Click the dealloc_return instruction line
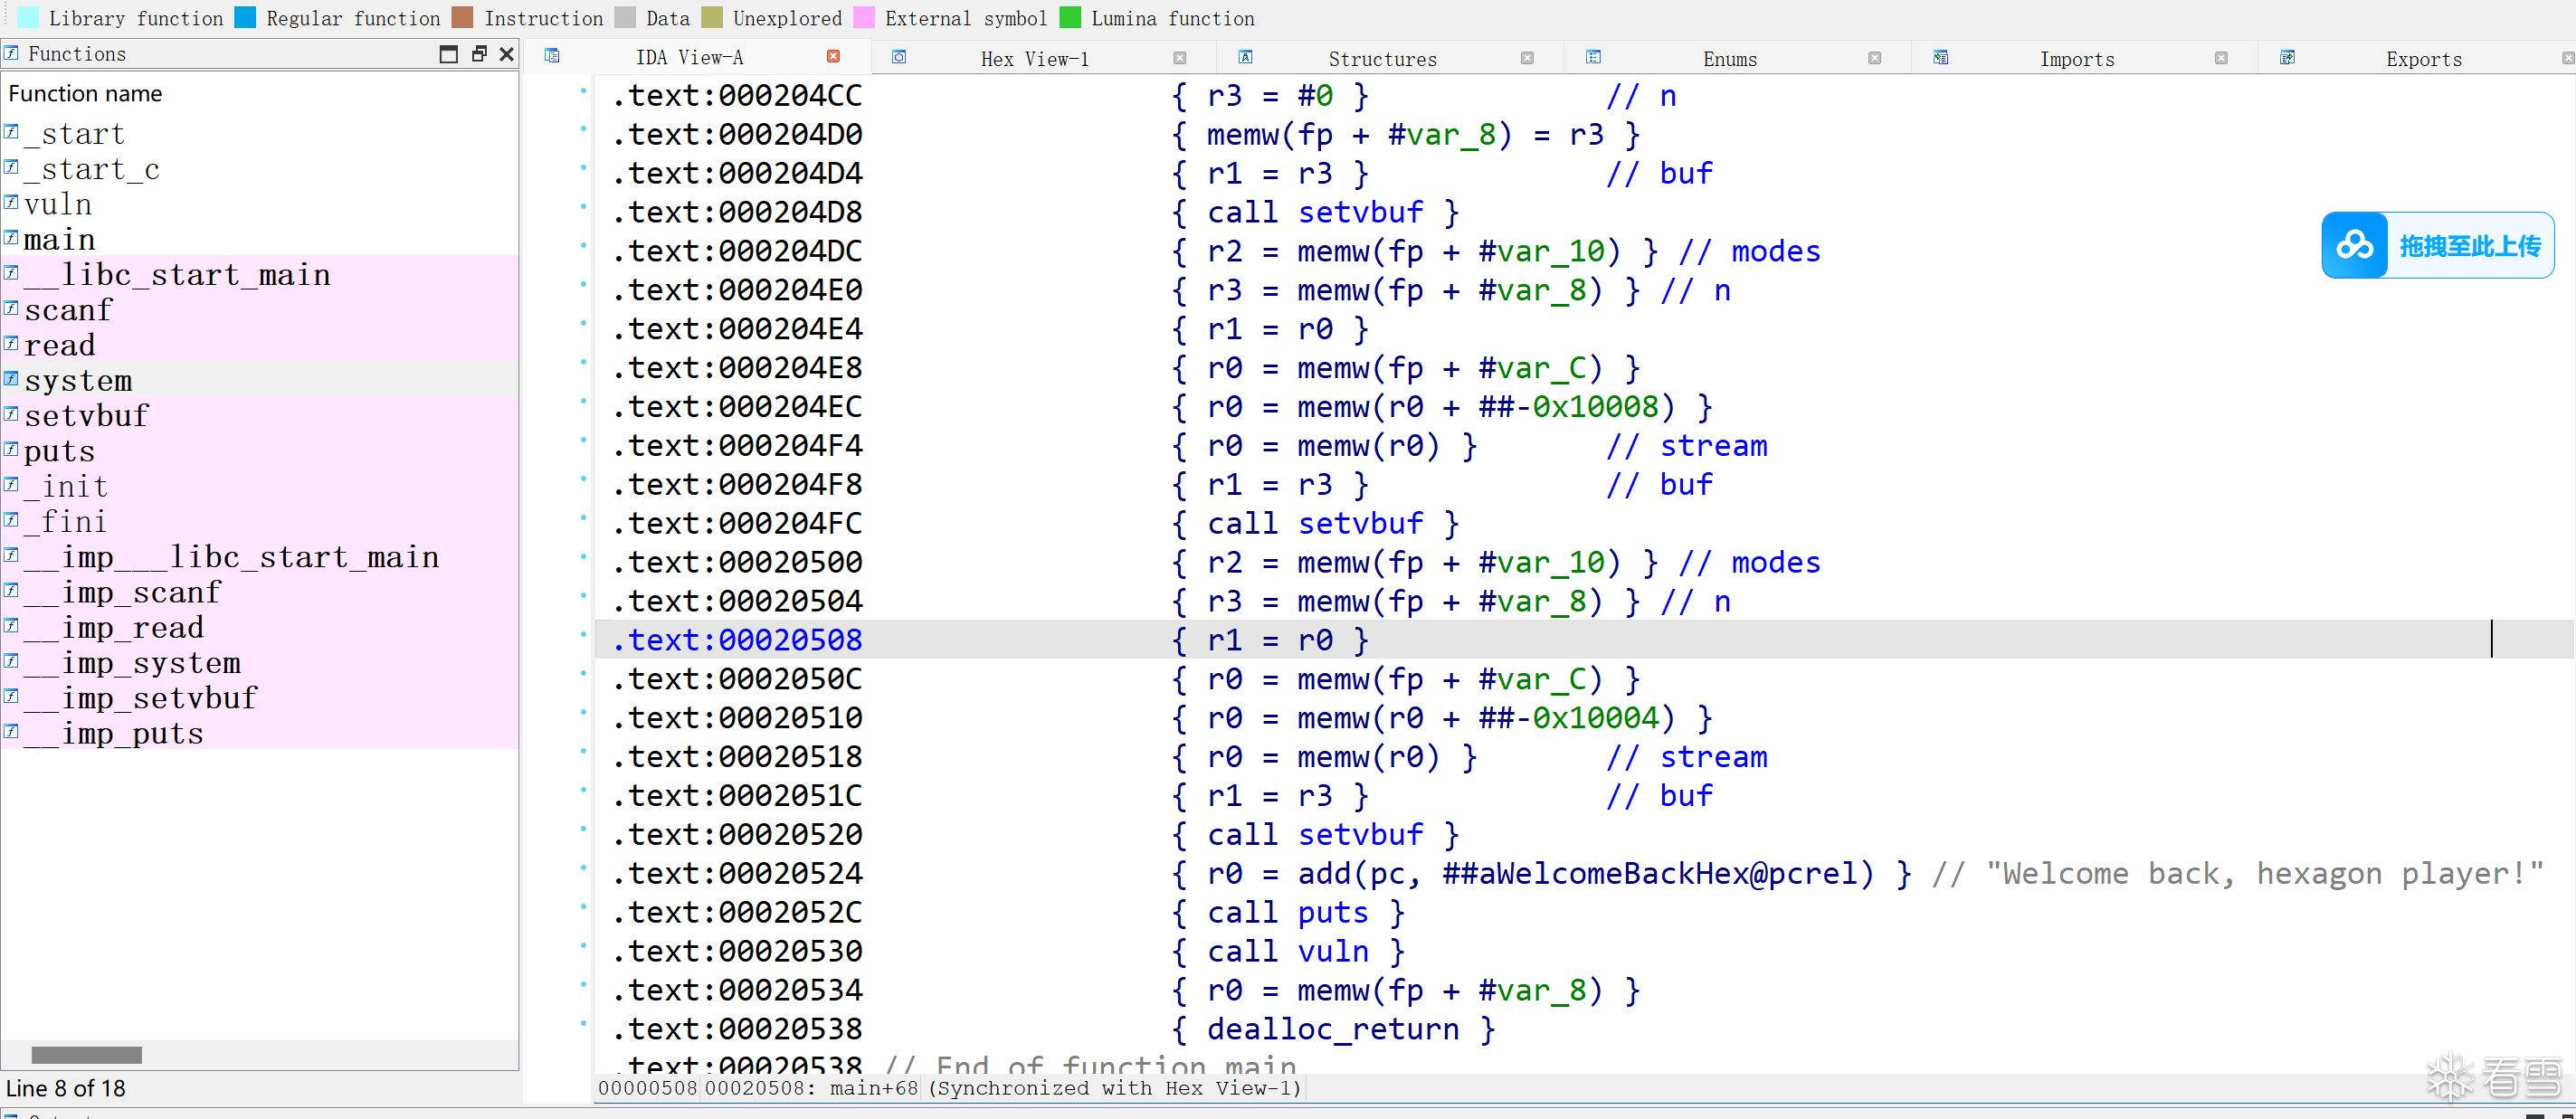Image resolution: width=2576 pixels, height=1119 pixels. tap(1333, 1029)
